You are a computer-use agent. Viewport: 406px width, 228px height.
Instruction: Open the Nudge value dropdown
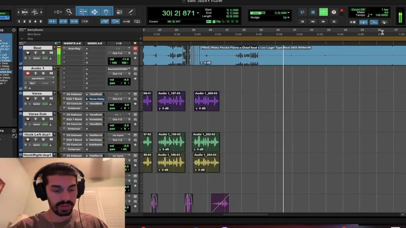tap(288, 18)
